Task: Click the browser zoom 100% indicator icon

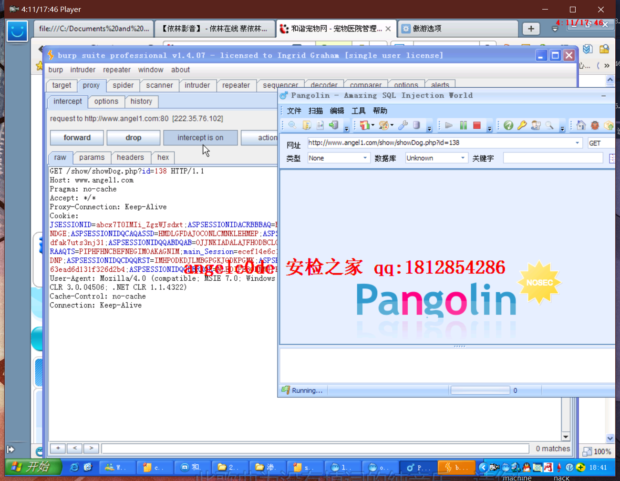Action: click(x=588, y=451)
